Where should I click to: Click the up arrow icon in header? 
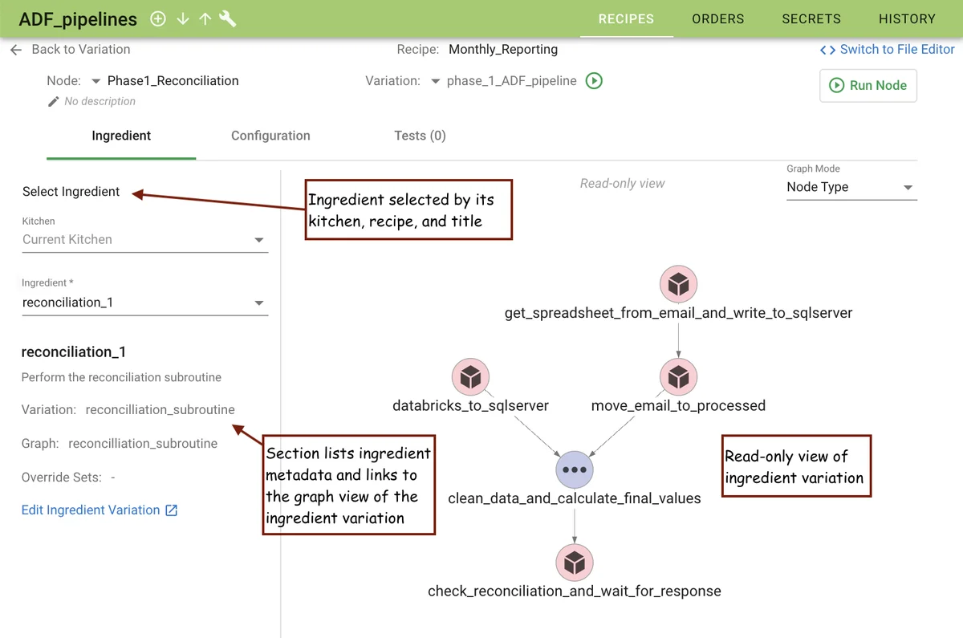click(x=205, y=18)
